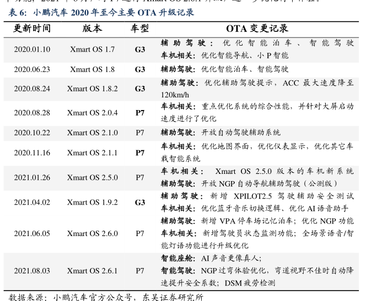This screenshot has height=301, width=366.
Task: Click the version cell 'Xmart OS 2.1.0'
Action: (x=93, y=133)
